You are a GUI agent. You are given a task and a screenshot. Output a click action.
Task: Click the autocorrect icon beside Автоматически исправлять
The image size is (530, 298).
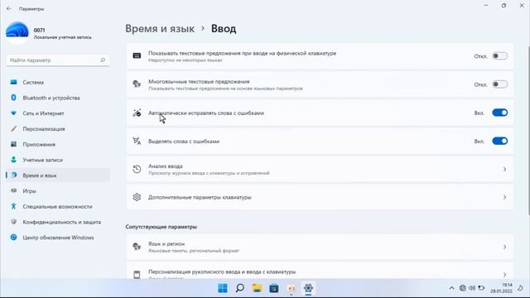tap(137, 113)
